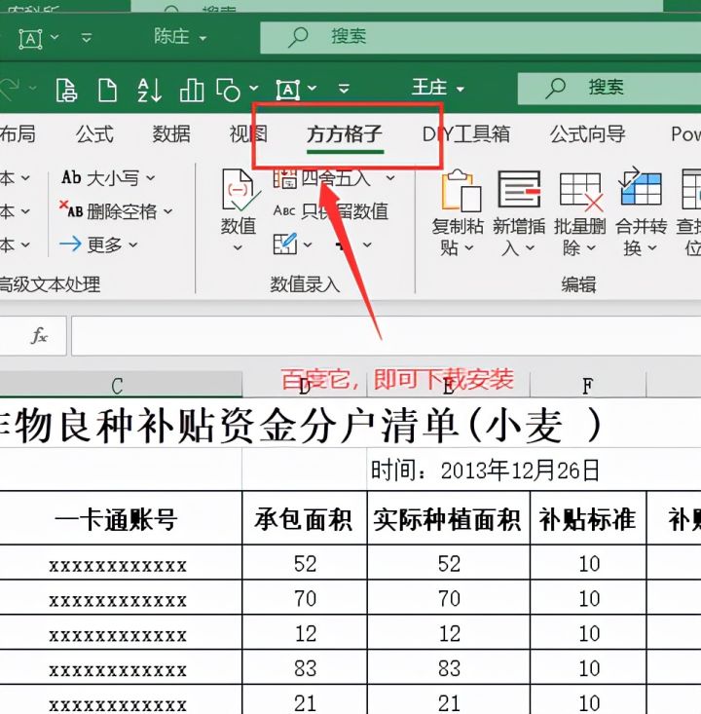Click the 复制粘贴 button label
Viewport: 701px width, 714px height.
458,237
